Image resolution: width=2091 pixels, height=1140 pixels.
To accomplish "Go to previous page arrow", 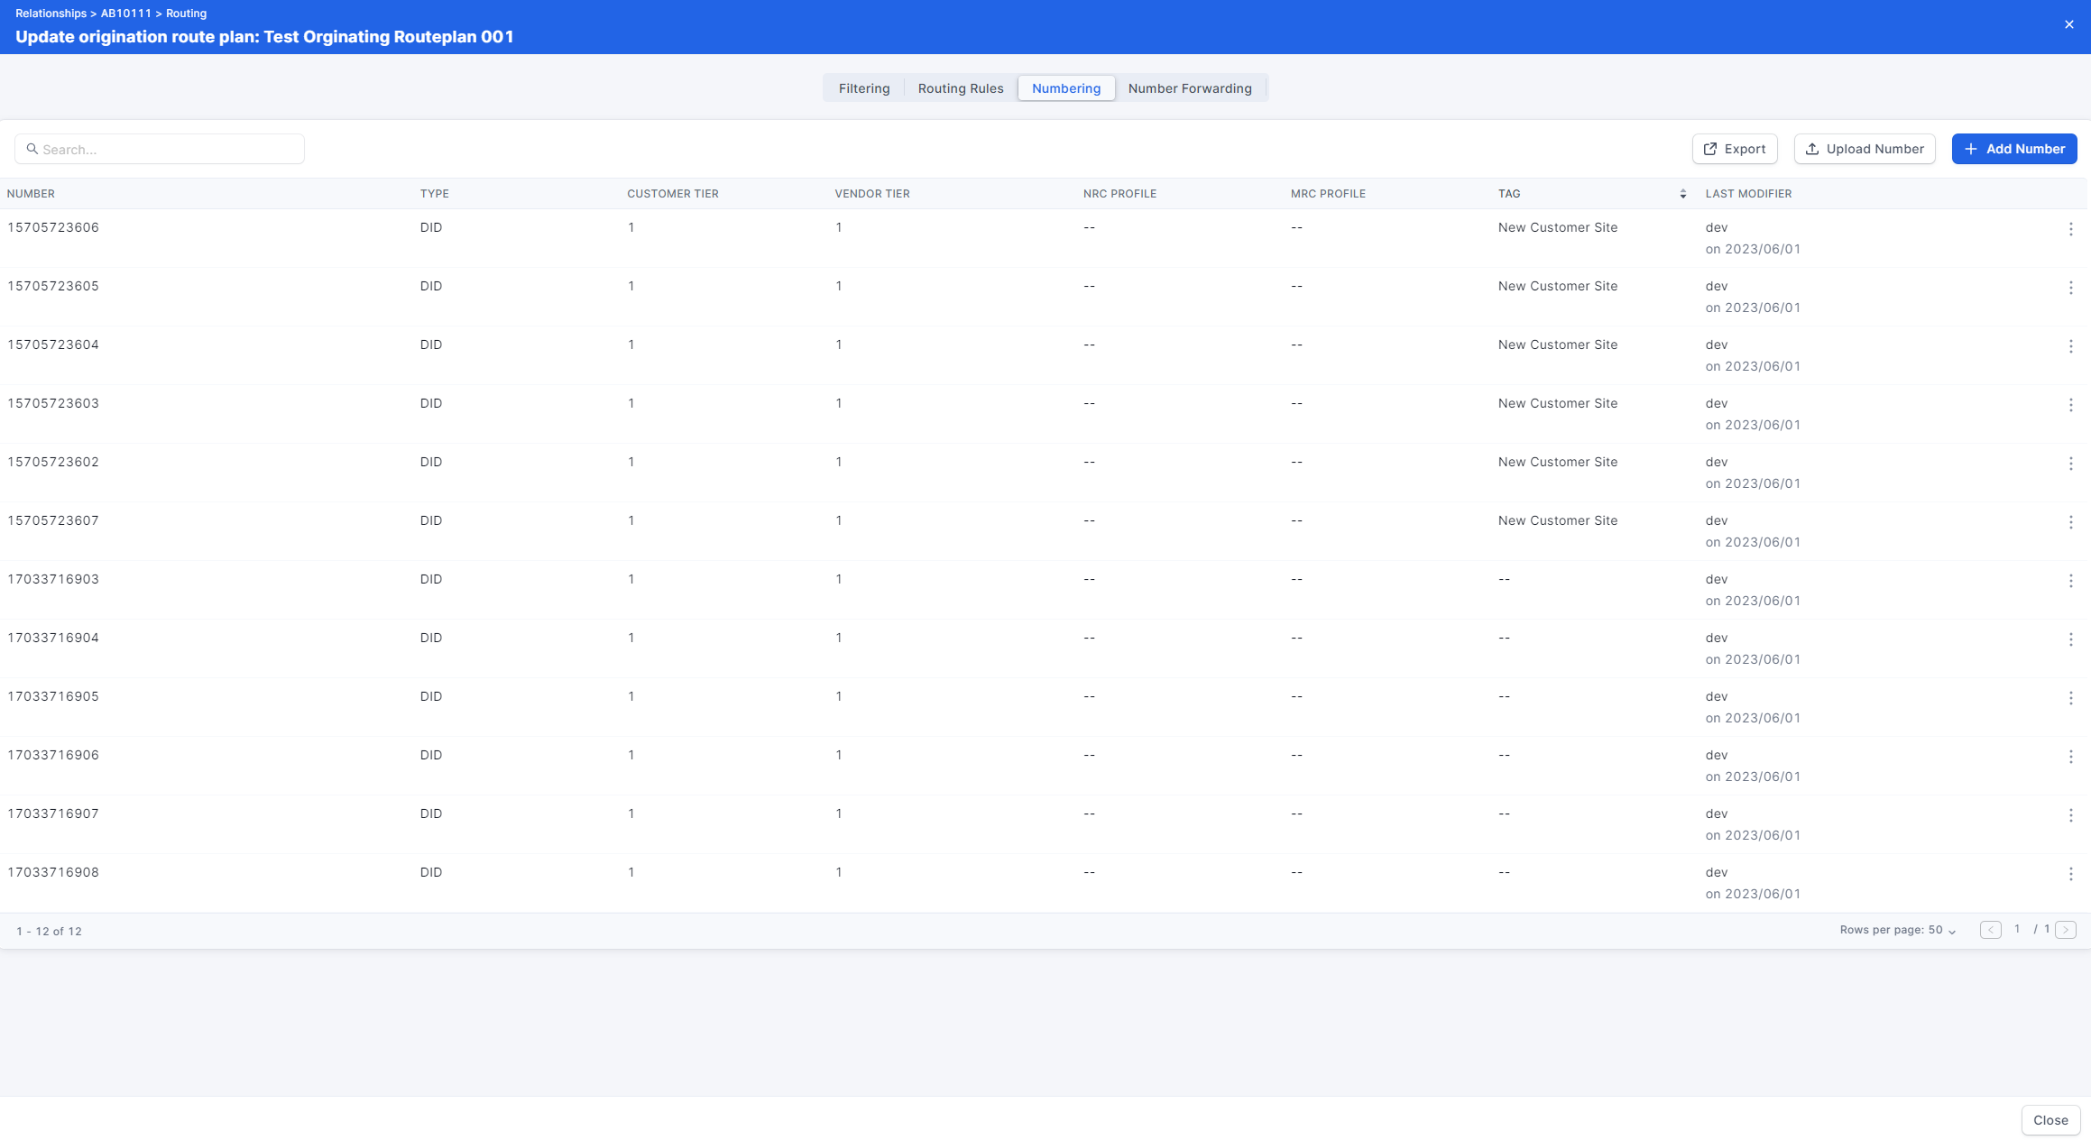I will [1990, 930].
